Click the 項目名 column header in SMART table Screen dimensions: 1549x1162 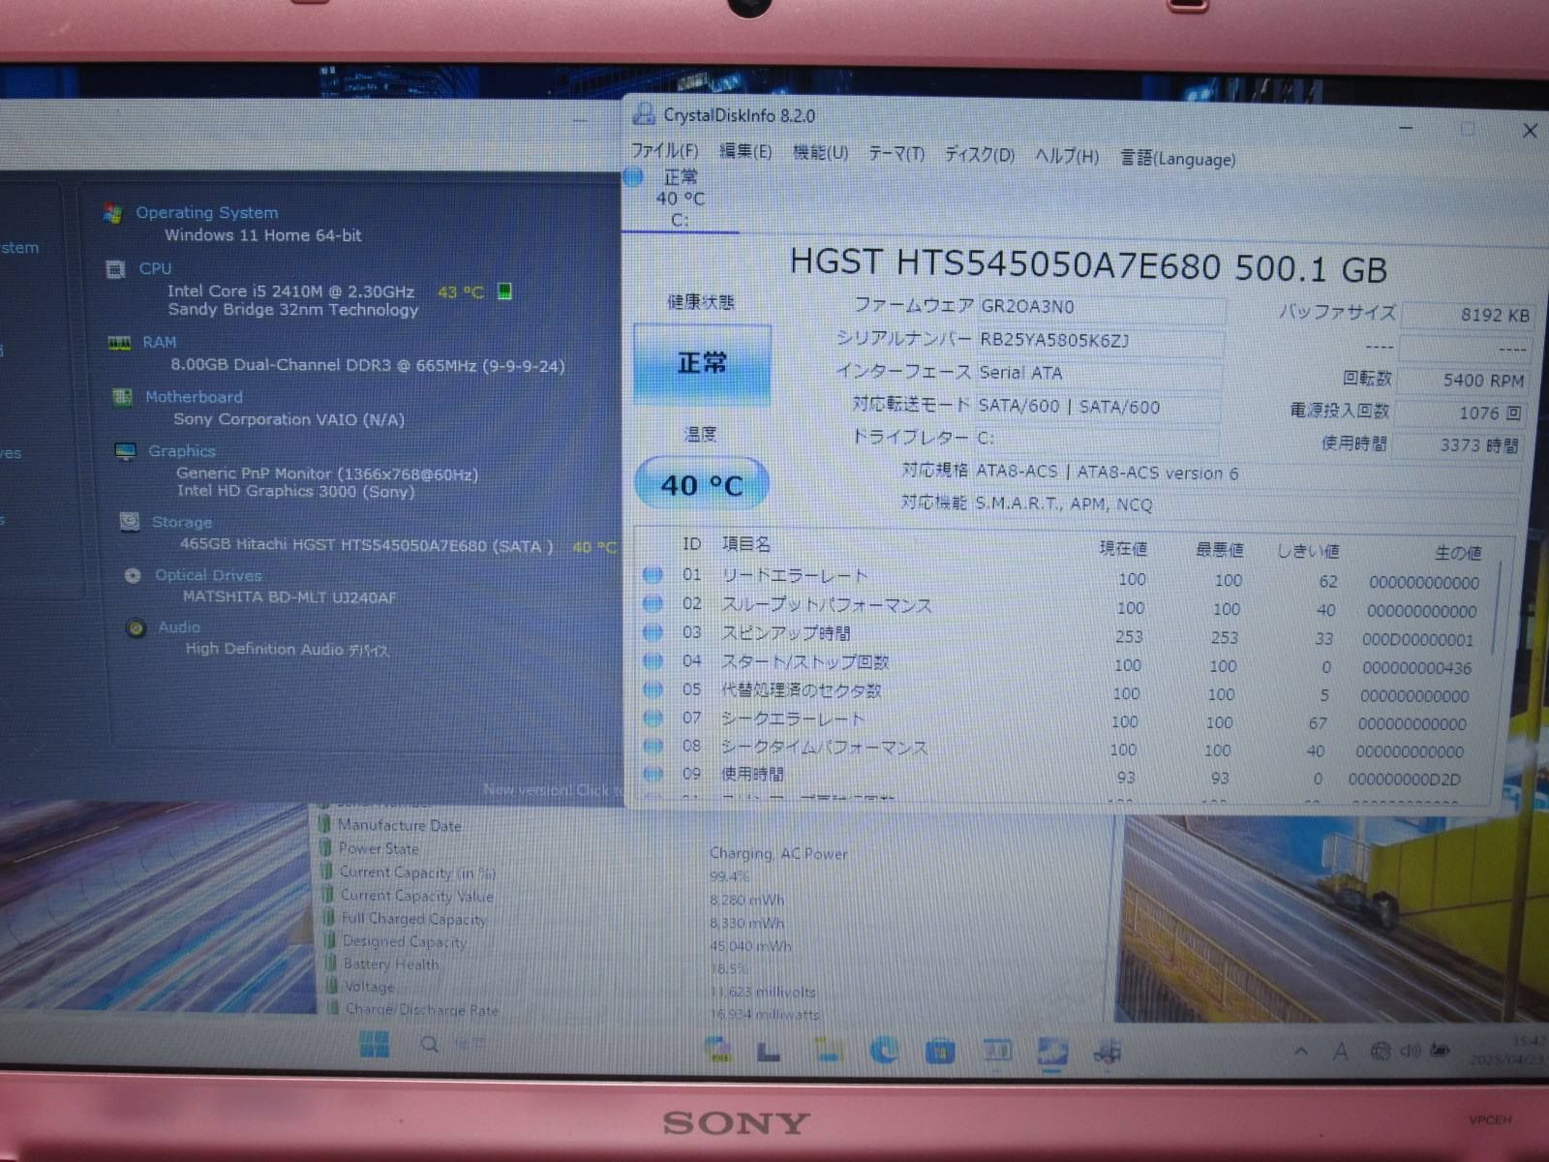click(746, 544)
